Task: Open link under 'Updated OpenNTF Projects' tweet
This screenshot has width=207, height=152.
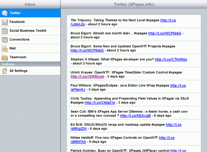Action: 87,50
